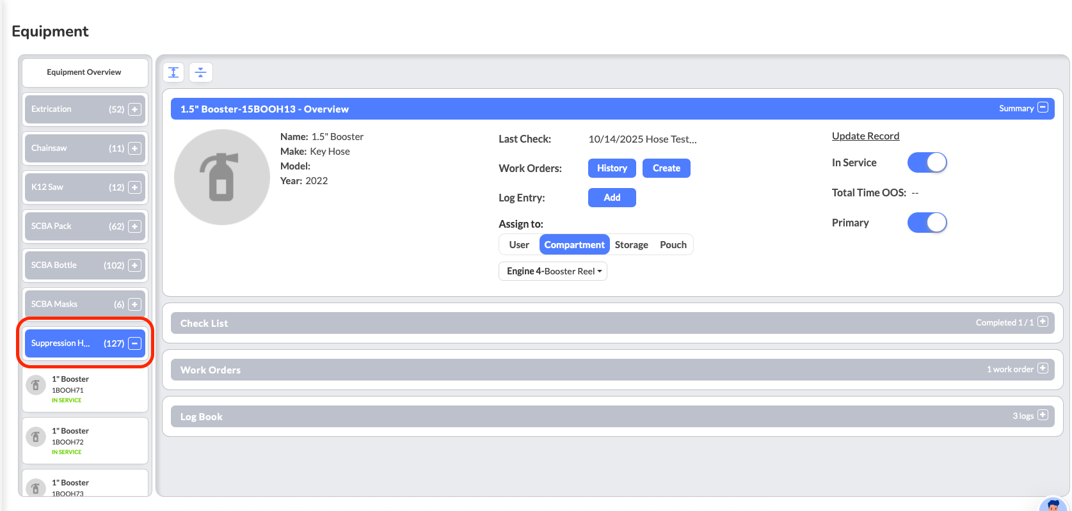The image size is (1072, 511).
Task: Expand Chainsaw category plus icon
Action: [x=134, y=148]
